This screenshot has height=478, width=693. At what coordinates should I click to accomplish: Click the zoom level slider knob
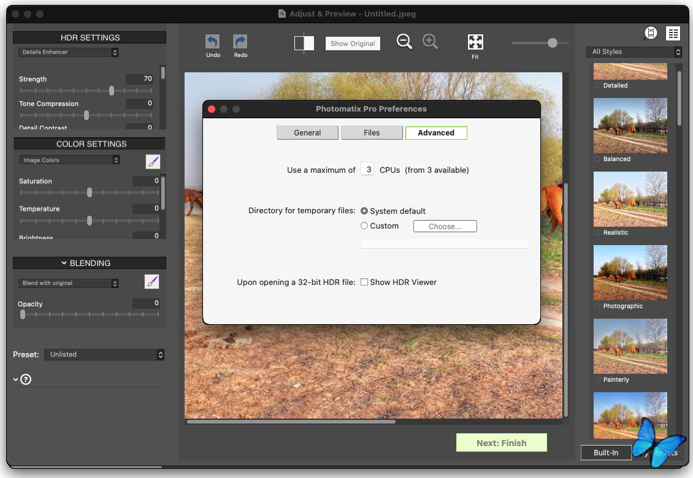[x=553, y=43]
